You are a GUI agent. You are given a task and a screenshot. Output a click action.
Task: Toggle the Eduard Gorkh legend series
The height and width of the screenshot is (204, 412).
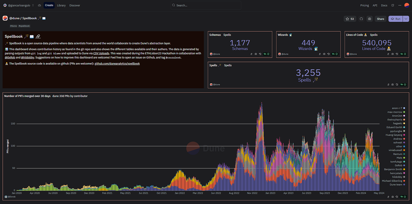pos(396,127)
